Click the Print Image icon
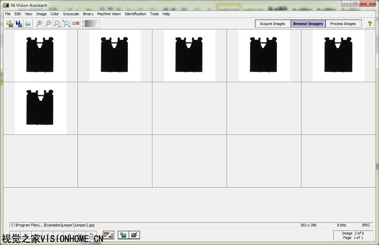The image size is (379, 245). [x=27, y=24]
